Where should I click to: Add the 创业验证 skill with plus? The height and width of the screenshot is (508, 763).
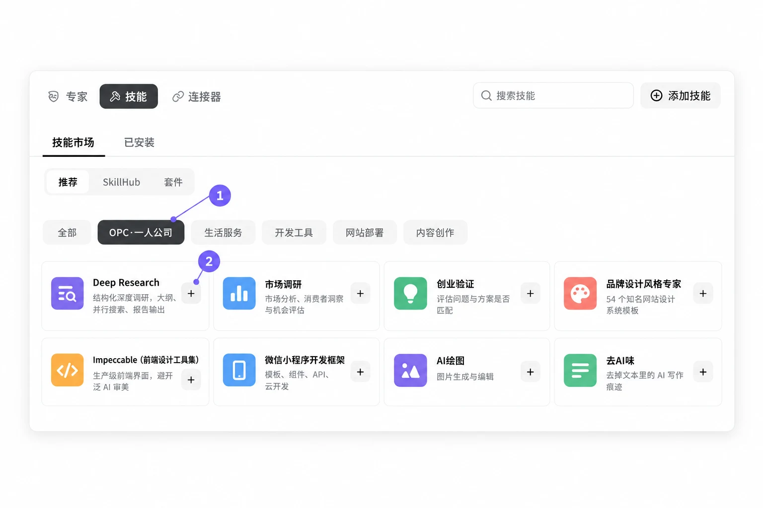pos(530,293)
